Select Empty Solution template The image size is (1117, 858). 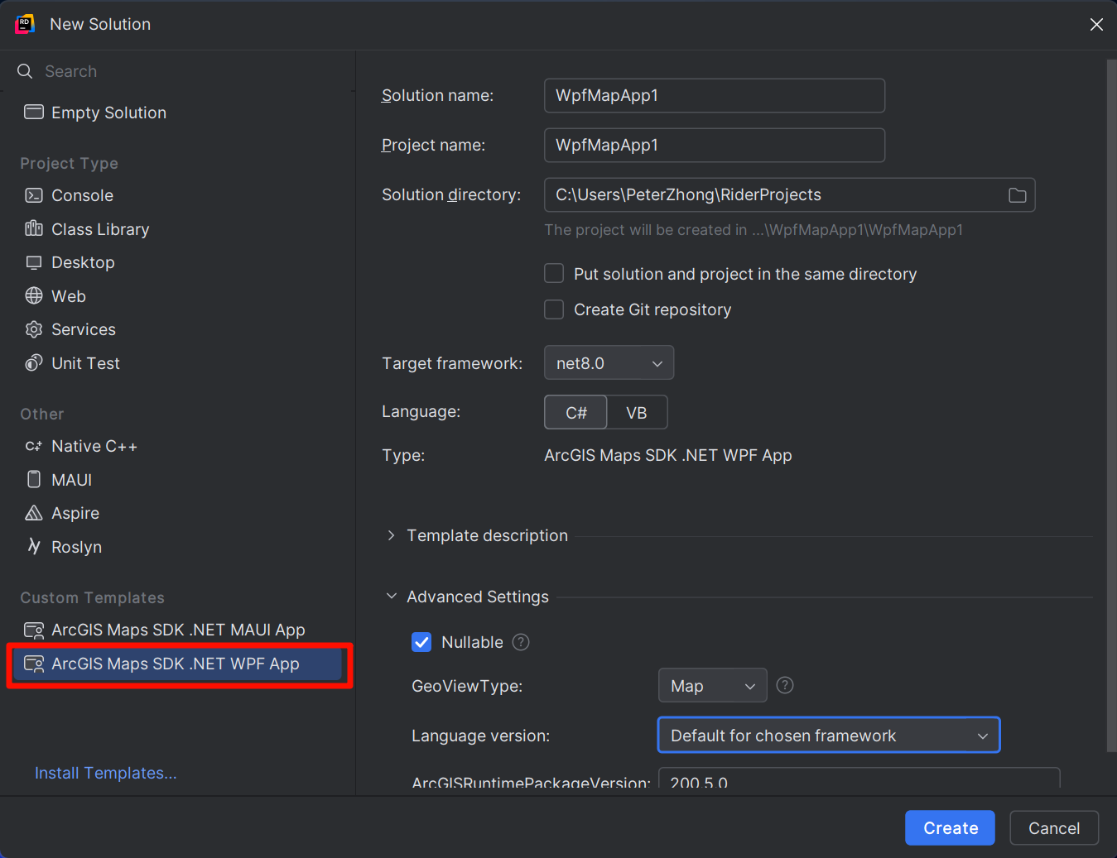pyautogui.click(x=178, y=113)
